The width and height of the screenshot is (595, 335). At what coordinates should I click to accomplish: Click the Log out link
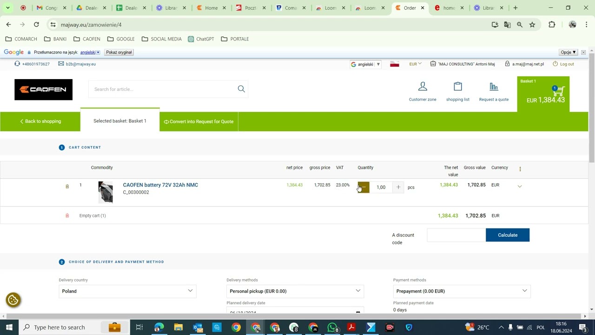click(x=563, y=64)
